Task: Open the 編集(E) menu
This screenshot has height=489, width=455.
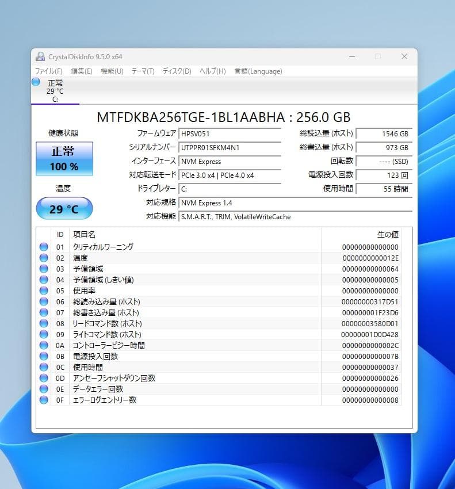Action: [x=82, y=71]
